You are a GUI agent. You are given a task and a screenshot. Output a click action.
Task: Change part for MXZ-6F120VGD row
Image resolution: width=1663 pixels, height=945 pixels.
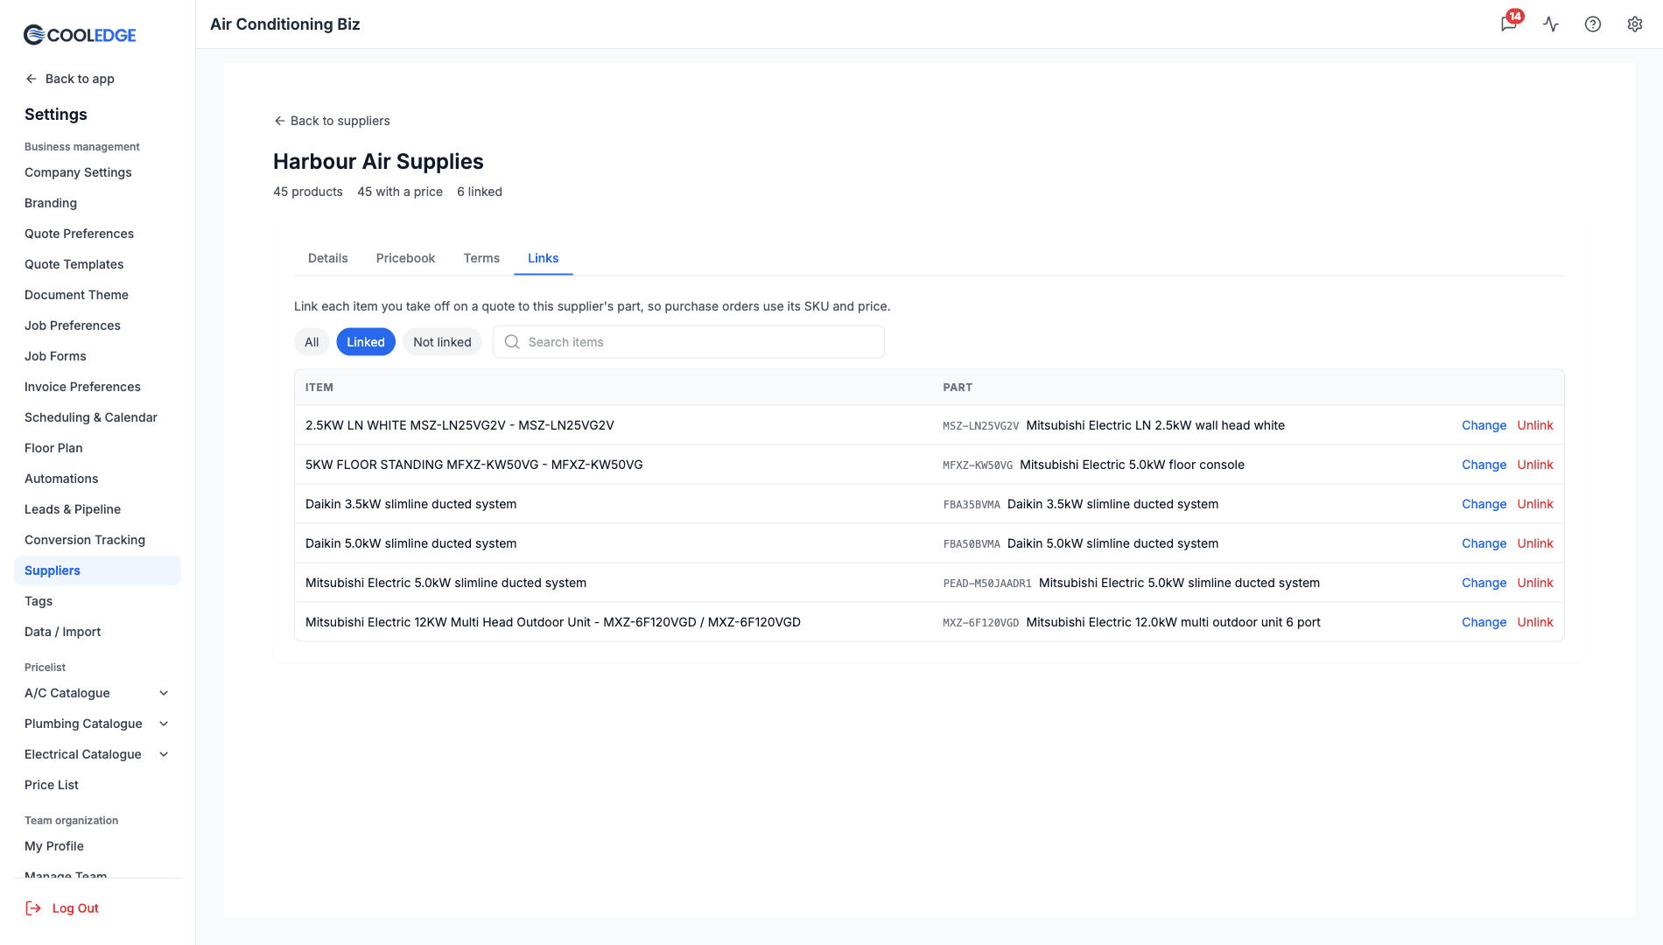[x=1484, y=622]
